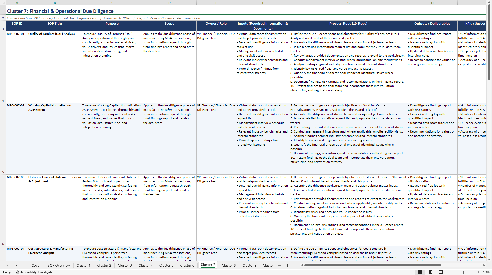The height and width of the screenshot is (275, 492).
Task: Add a new sheet with plus icon
Action: pos(287,265)
